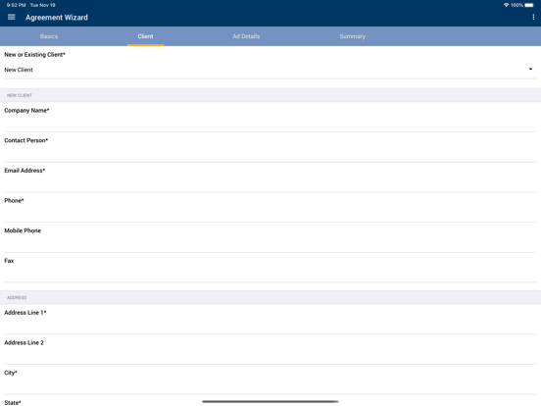Focus the Fax input field

(270, 274)
